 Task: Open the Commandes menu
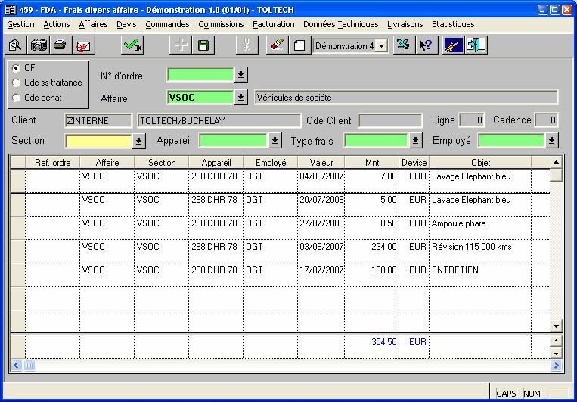click(x=167, y=25)
